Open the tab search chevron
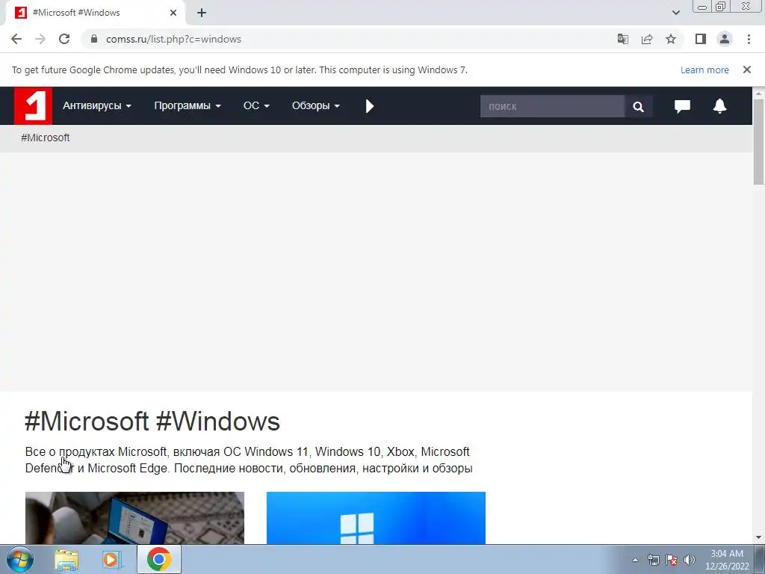 coord(675,13)
